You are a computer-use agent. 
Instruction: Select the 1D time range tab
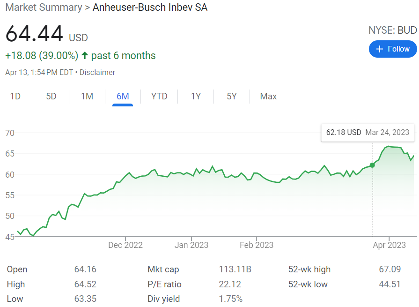(x=15, y=96)
